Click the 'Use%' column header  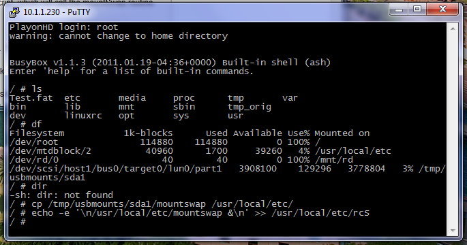pyautogui.click(x=299, y=133)
